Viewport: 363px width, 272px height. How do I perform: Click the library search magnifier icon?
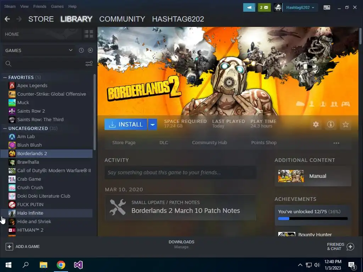9,64
